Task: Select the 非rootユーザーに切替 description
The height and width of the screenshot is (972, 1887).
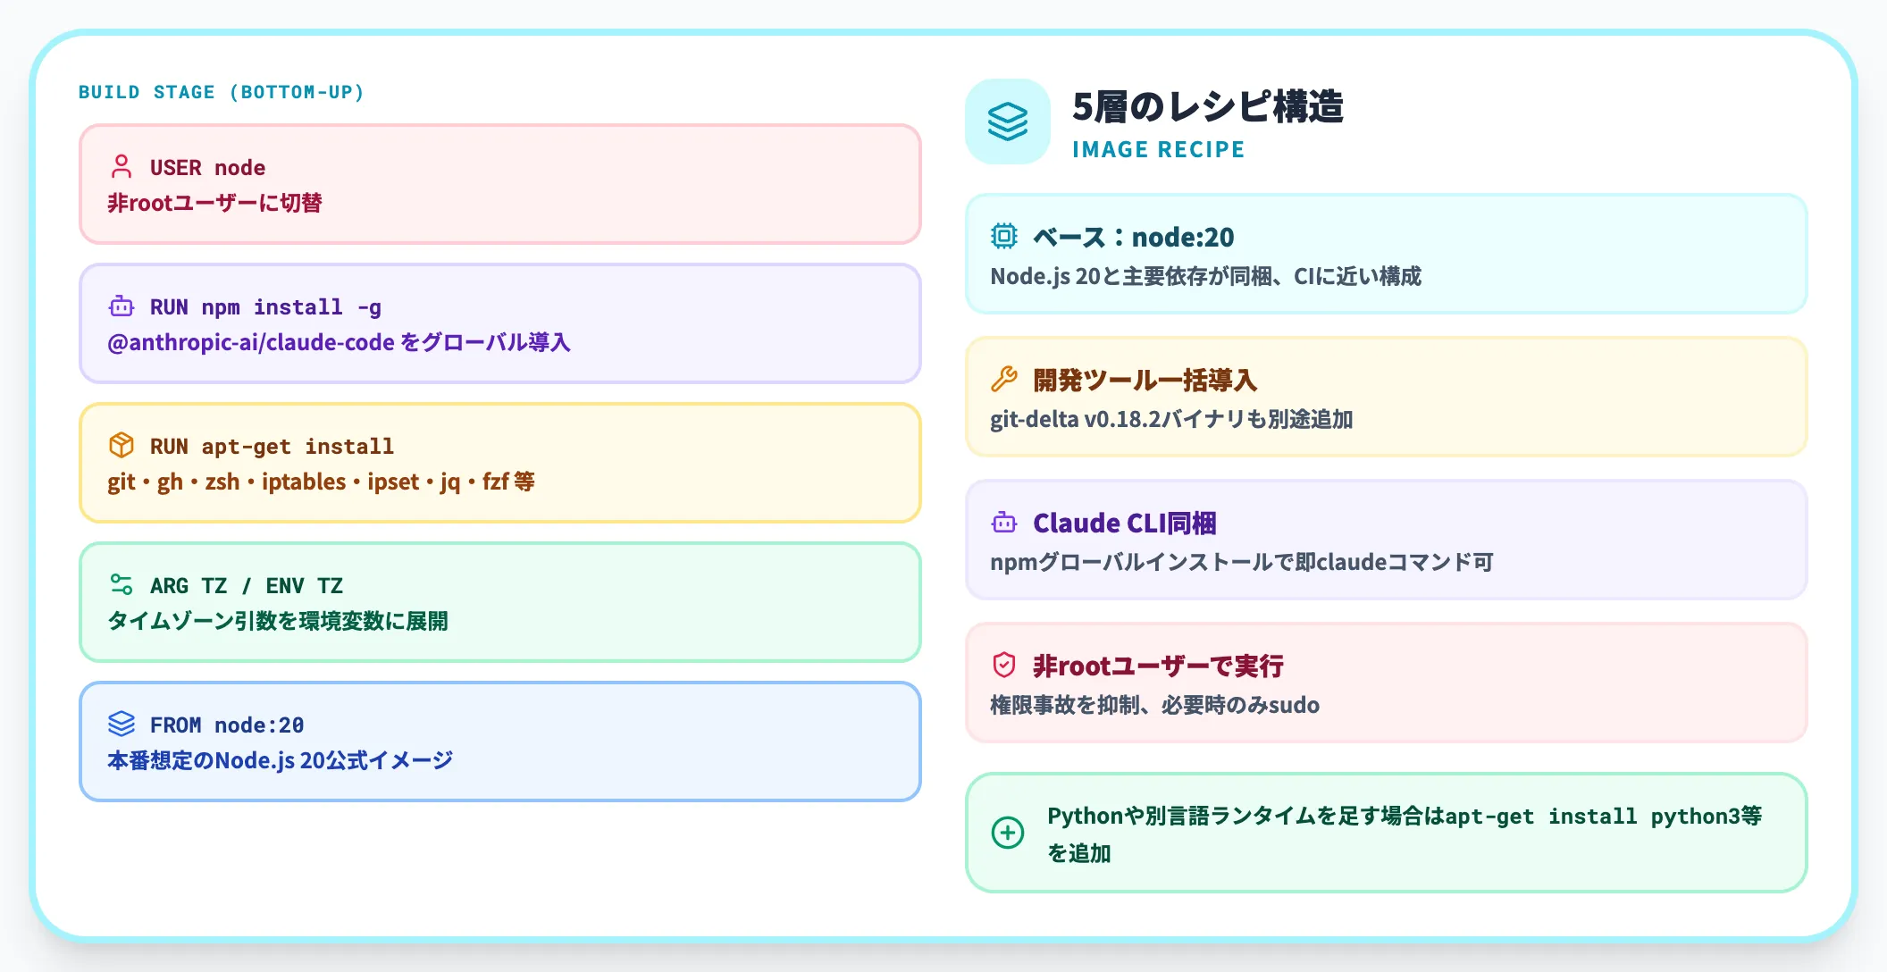Action: click(214, 203)
